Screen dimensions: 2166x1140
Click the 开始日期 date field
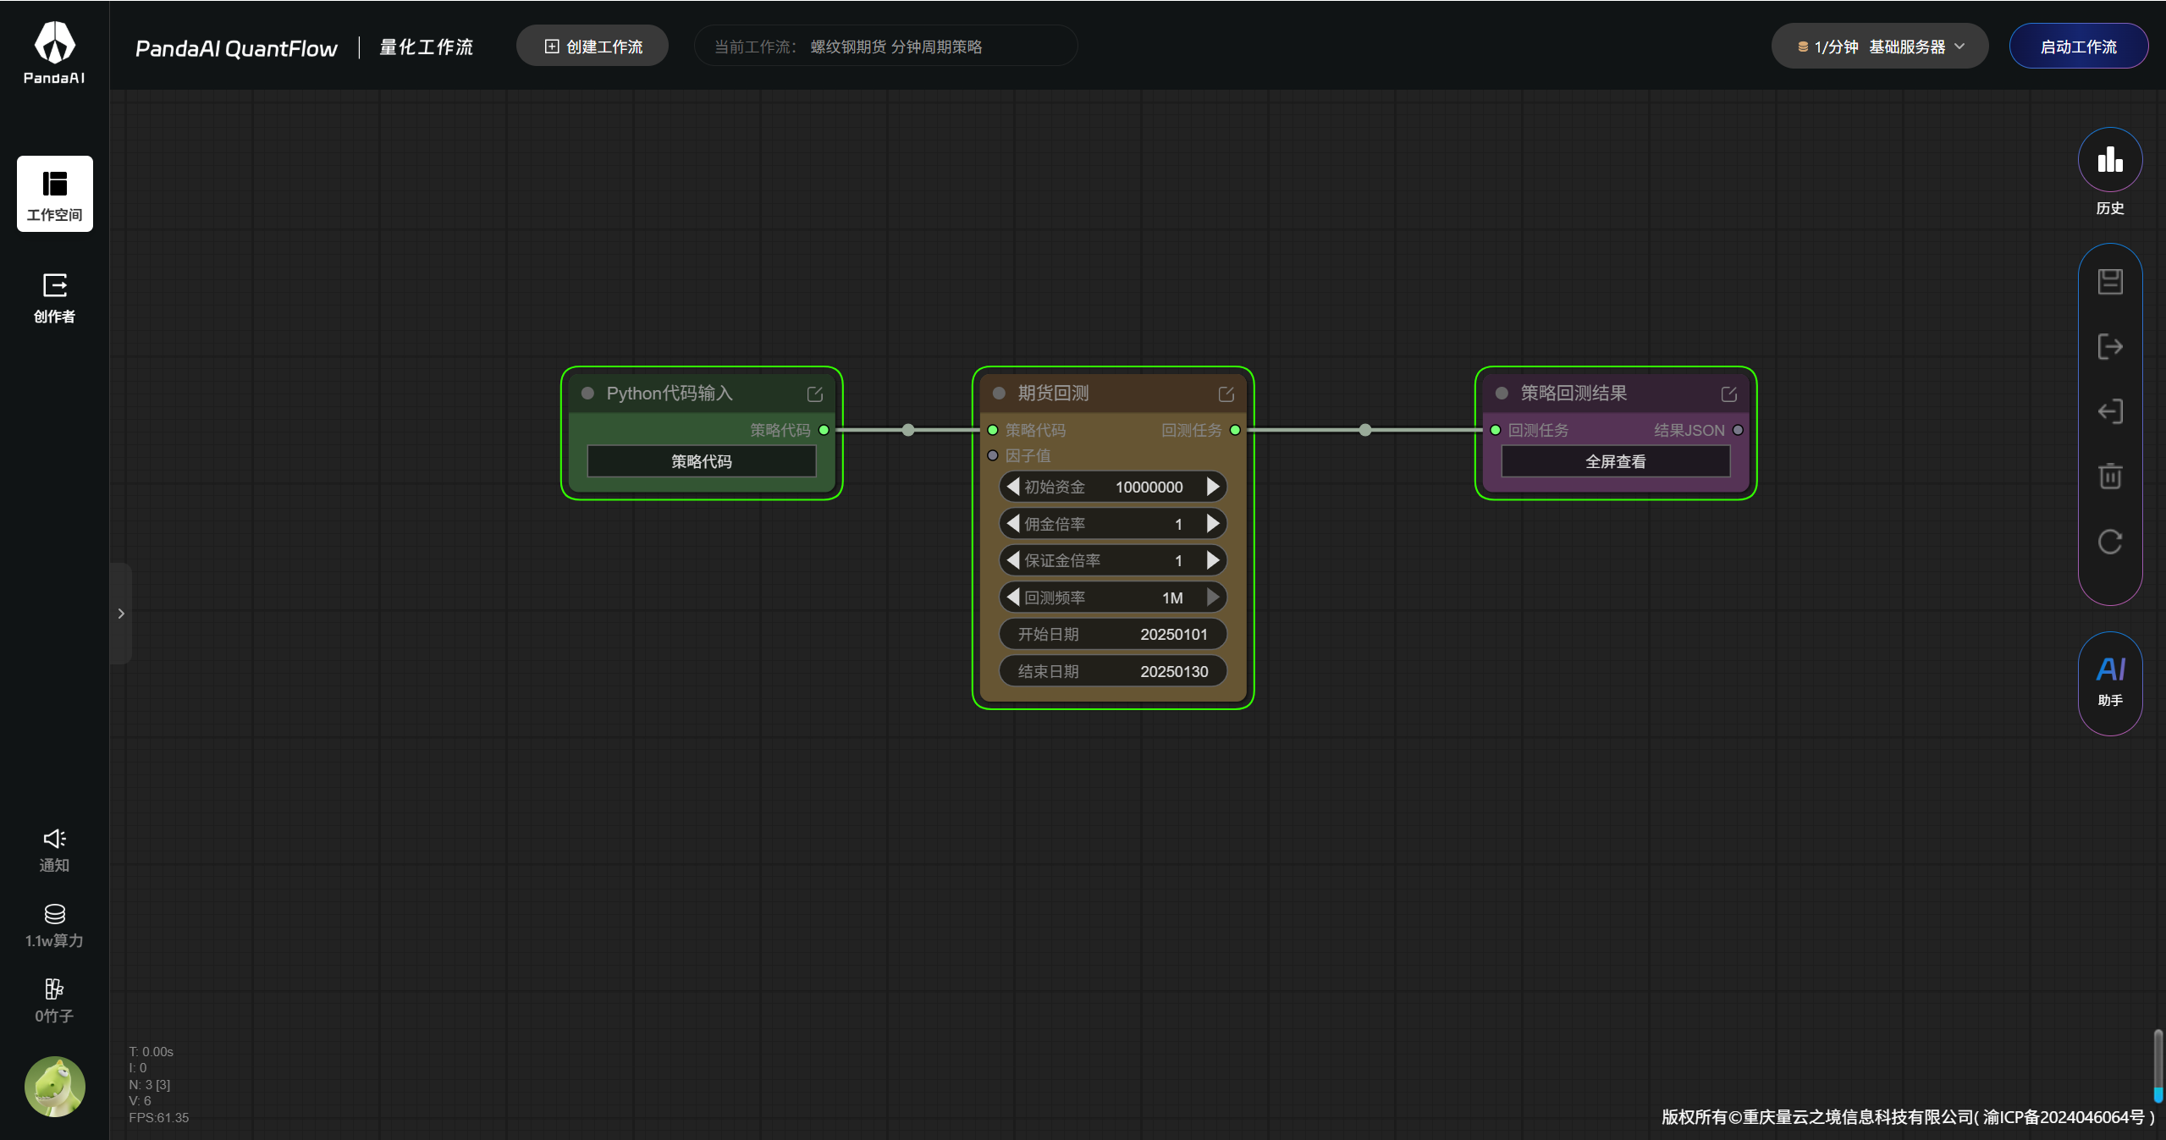point(1112,634)
